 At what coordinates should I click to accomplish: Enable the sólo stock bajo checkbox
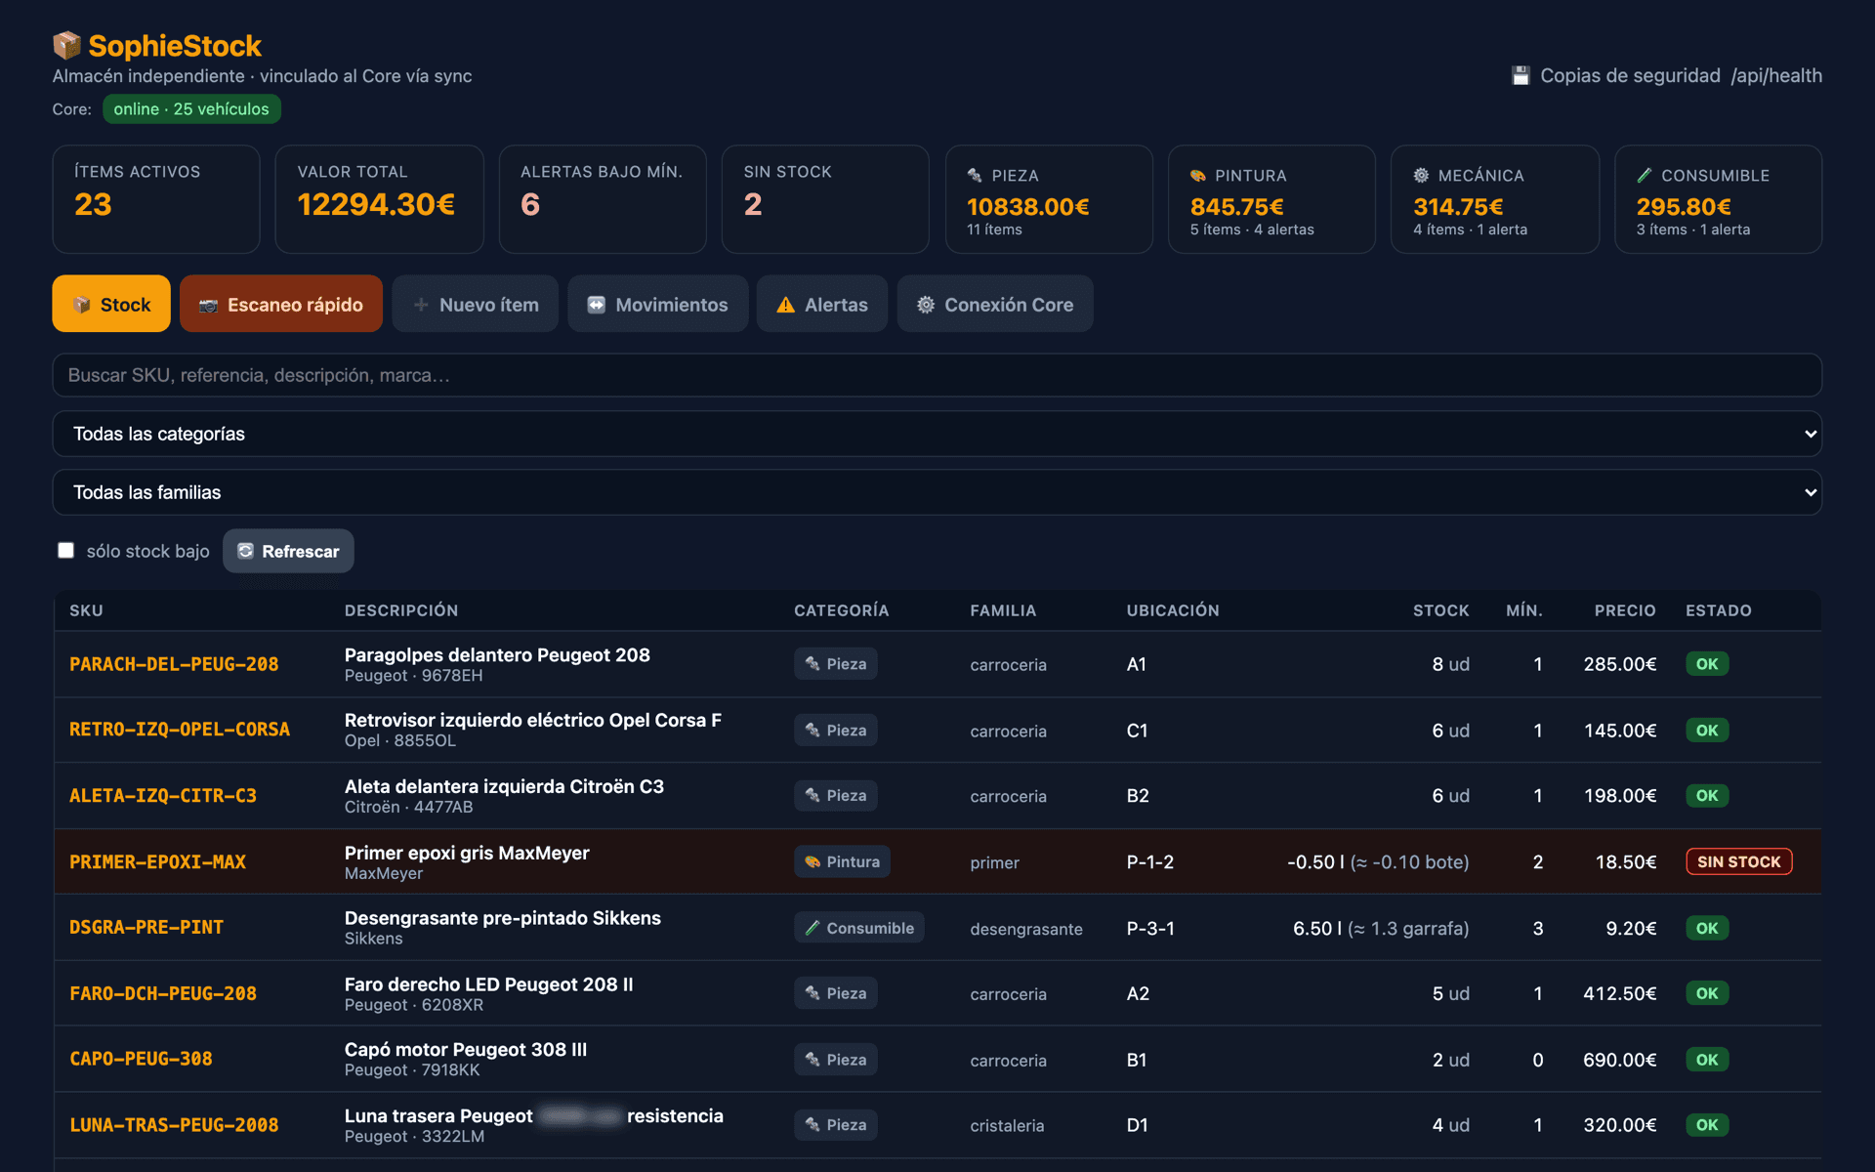click(x=66, y=551)
